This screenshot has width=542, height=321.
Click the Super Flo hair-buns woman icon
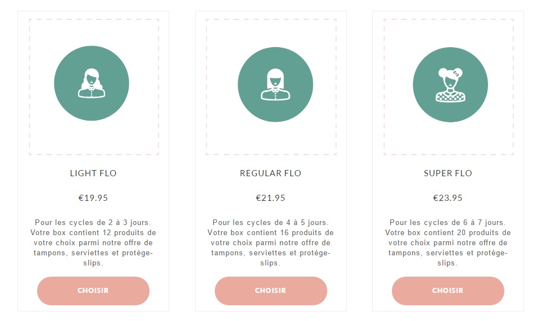(x=450, y=85)
